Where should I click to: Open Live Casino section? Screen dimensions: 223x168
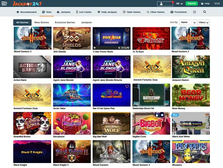point(84,12)
